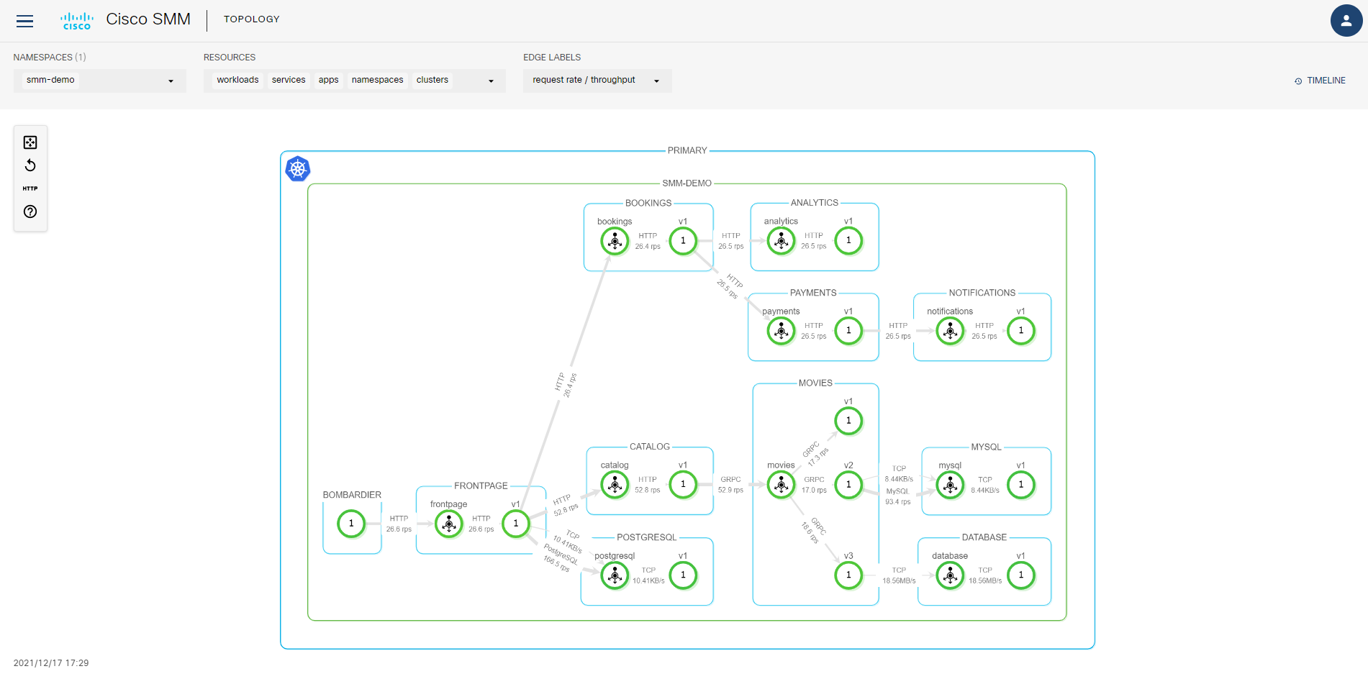Click the MySQL 93.4 rps edge label
The width and height of the screenshot is (1368, 674).
tap(898, 497)
